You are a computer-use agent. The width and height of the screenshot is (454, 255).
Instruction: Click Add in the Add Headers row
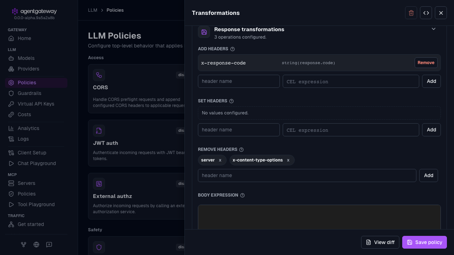[431, 81]
